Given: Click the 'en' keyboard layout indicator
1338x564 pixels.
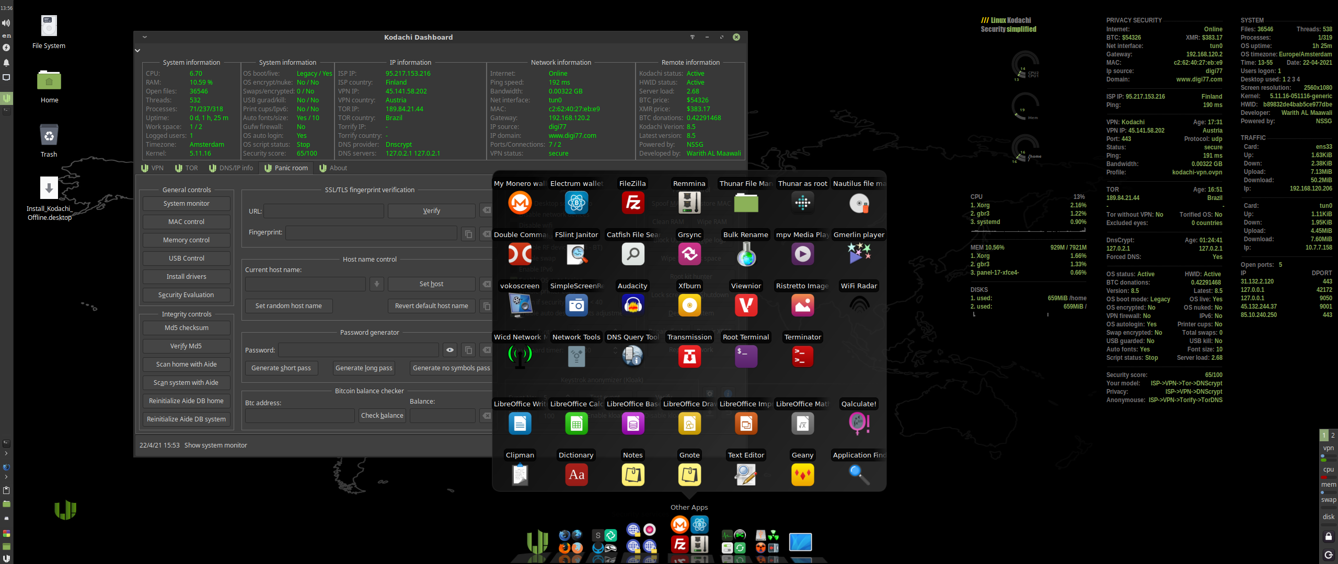Looking at the screenshot, I should 6,36.
